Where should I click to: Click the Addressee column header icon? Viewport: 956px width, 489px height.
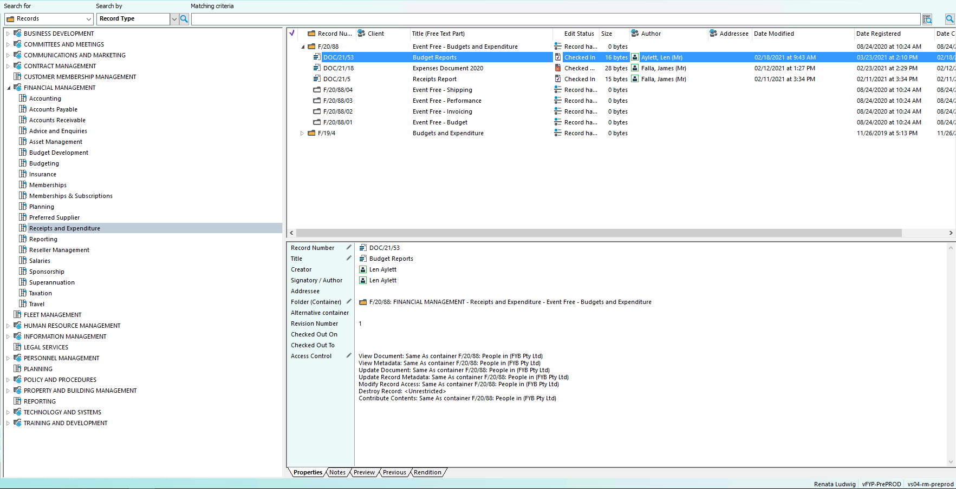click(x=712, y=34)
